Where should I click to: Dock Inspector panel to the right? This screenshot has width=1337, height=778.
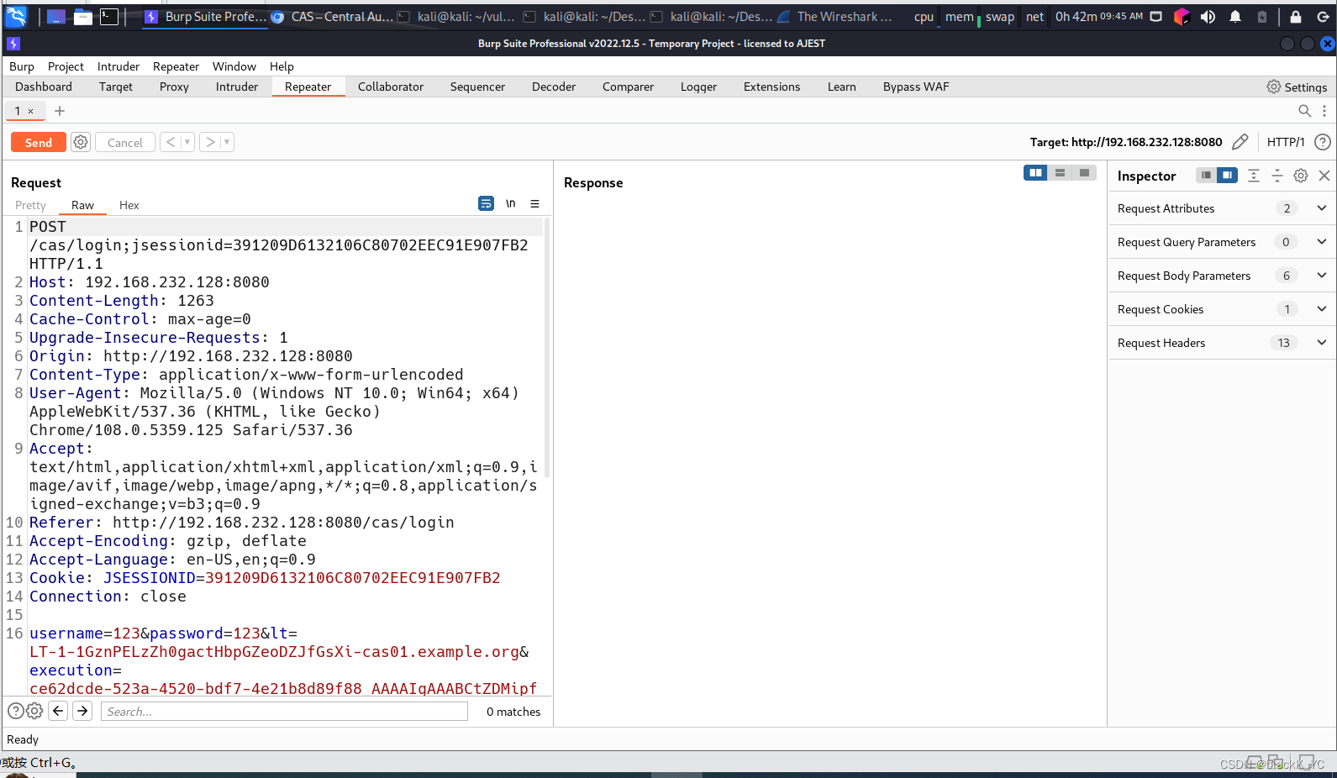1227,175
